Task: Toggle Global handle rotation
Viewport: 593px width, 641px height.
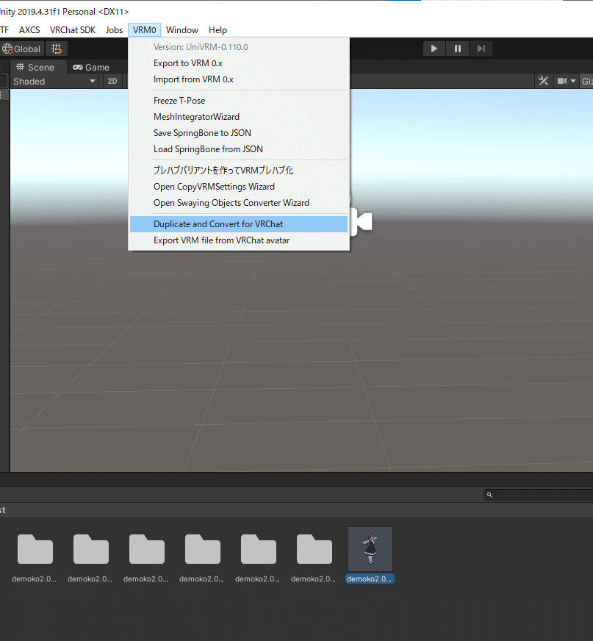Action: coord(21,49)
